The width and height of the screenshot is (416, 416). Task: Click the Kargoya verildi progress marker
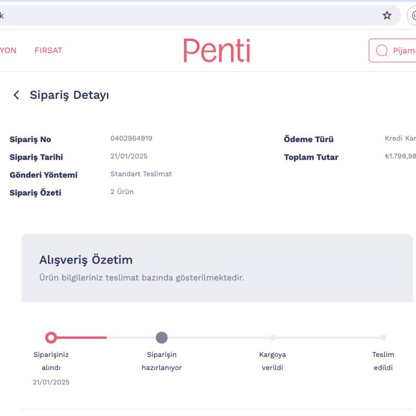coord(272,337)
